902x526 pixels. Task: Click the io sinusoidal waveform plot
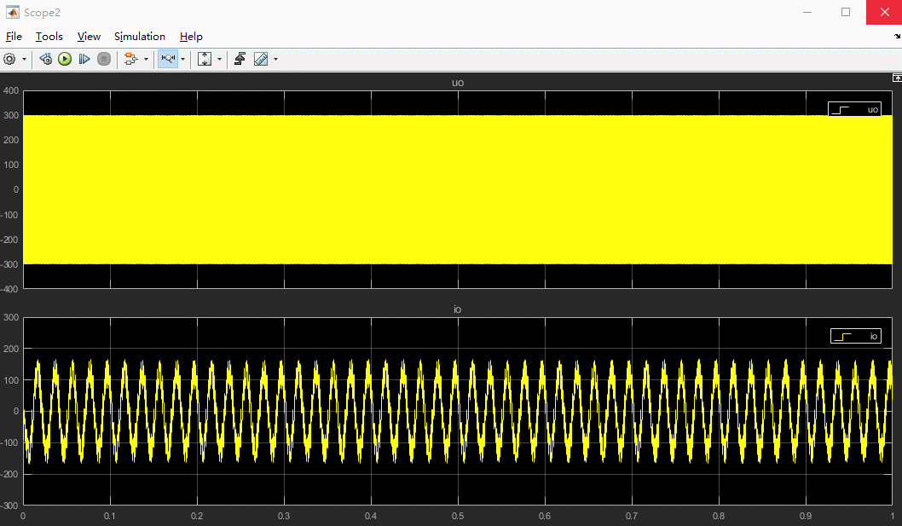pos(458,412)
